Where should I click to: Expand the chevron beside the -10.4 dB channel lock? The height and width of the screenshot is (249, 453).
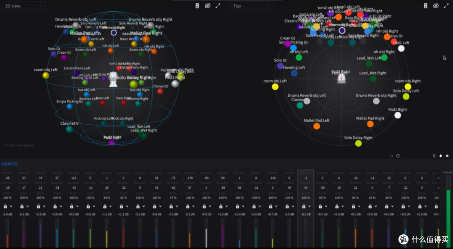click(243, 207)
